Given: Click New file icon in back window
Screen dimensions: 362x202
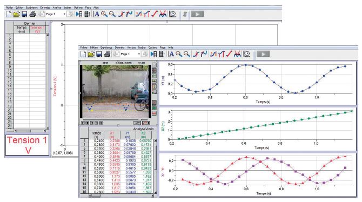Looking at the screenshot, I should pos(9,15).
